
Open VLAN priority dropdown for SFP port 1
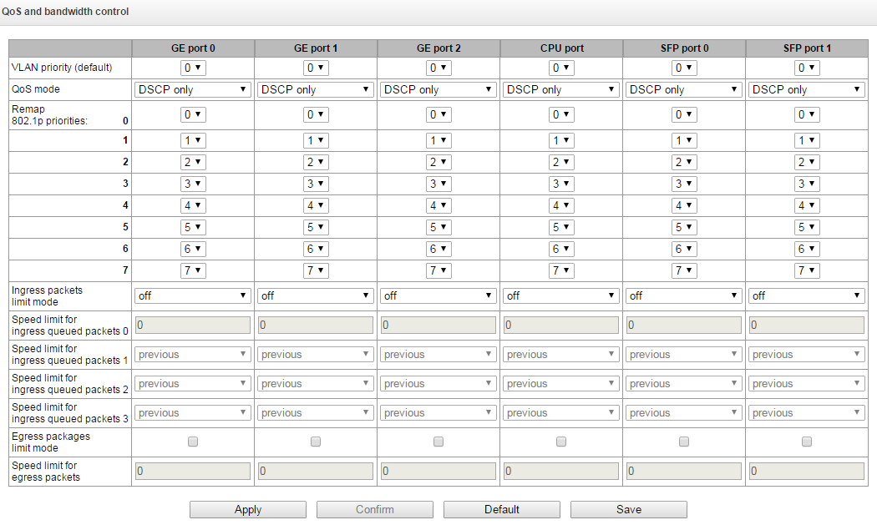click(807, 68)
